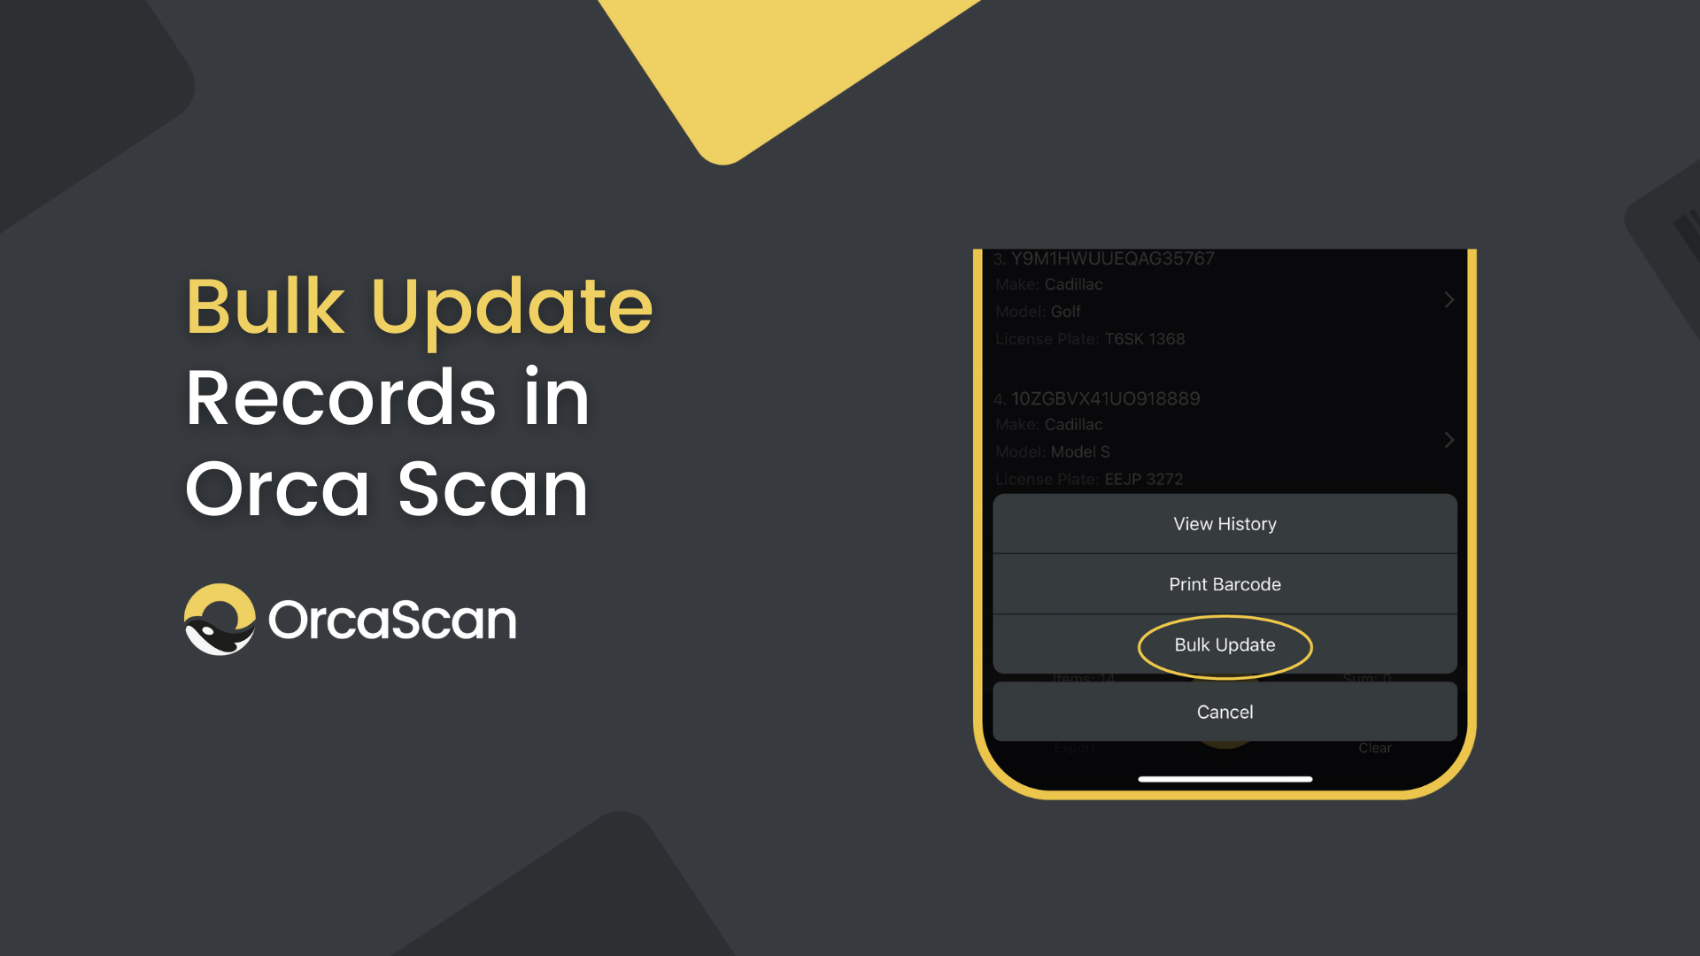The width and height of the screenshot is (1700, 956).
Task: Select the OrcaScan brand icon
Action: click(223, 619)
